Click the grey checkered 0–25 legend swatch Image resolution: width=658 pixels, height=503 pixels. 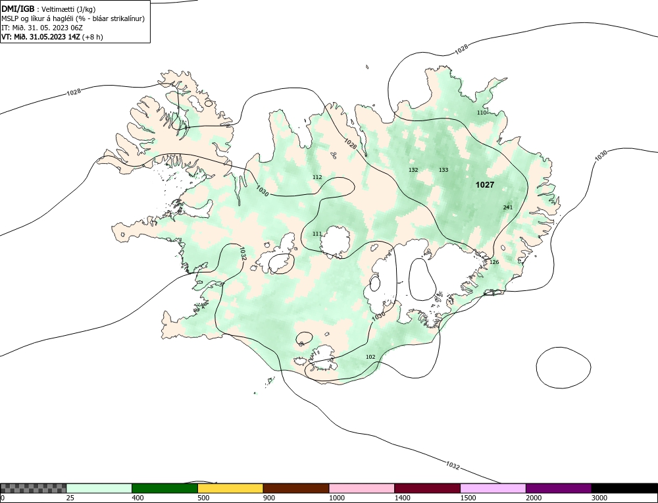click(33, 489)
